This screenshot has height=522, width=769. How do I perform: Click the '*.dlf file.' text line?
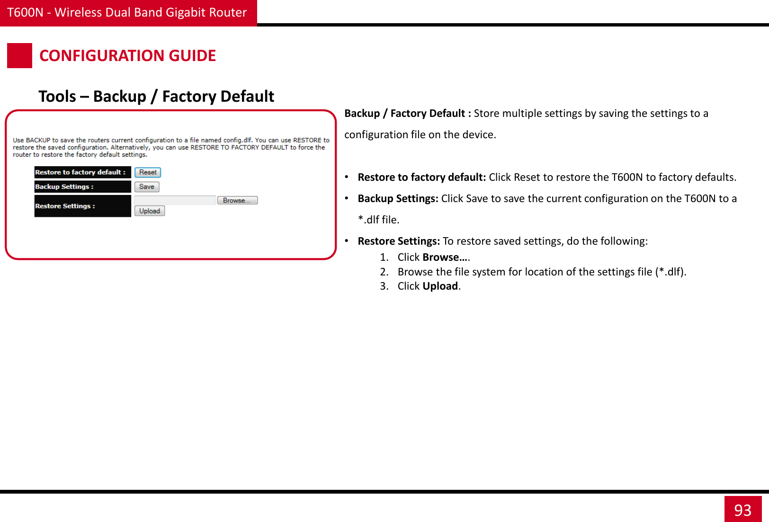click(379, 220)
